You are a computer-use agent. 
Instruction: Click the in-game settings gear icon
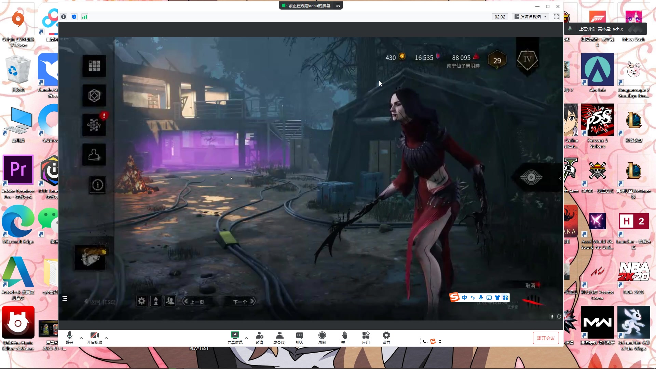(x=141, y=301)
